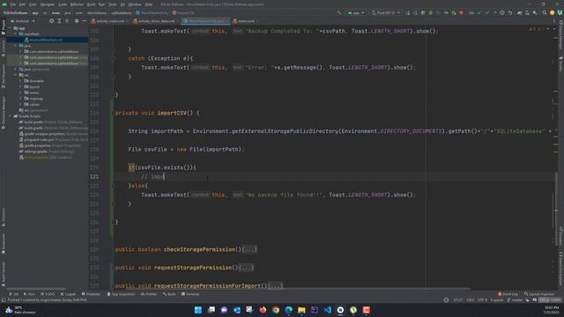Open File Explorer from the taskbar
The width and height of the screenshot is (564, 317).
click(x=301, y=310)
